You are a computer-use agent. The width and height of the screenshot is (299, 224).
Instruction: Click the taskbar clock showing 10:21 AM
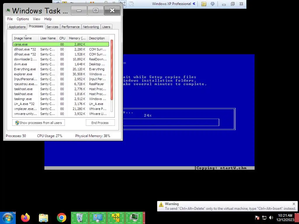point(285,218)
